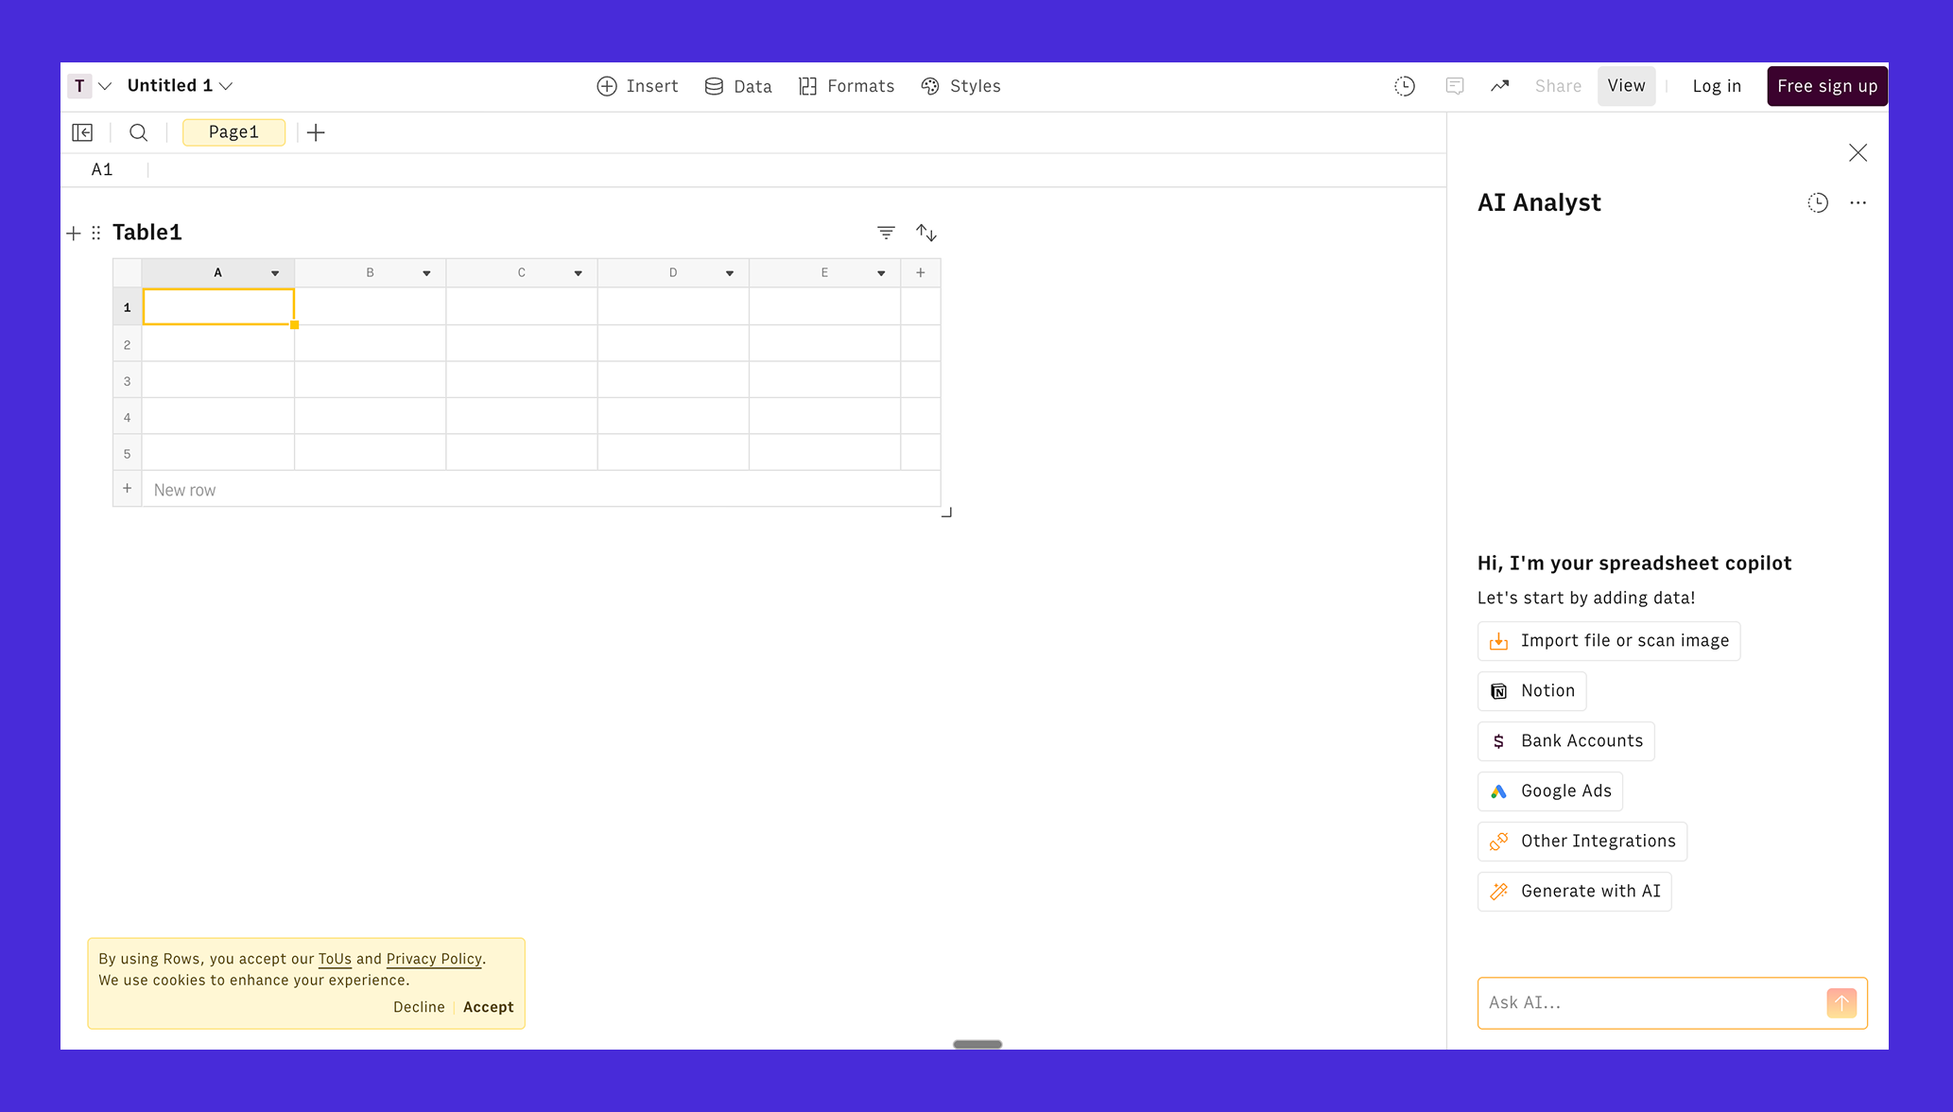
Task: Expand column D header dropdown arrow
Action: 730,273
